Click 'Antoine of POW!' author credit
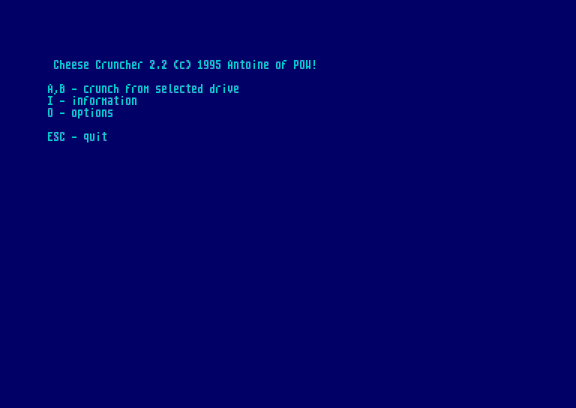This screenshot has height=408, width=576. [x=271, y=65]
